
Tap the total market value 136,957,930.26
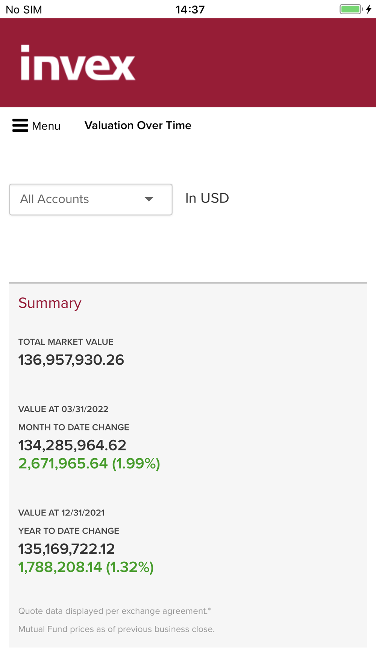click(71, 360)
